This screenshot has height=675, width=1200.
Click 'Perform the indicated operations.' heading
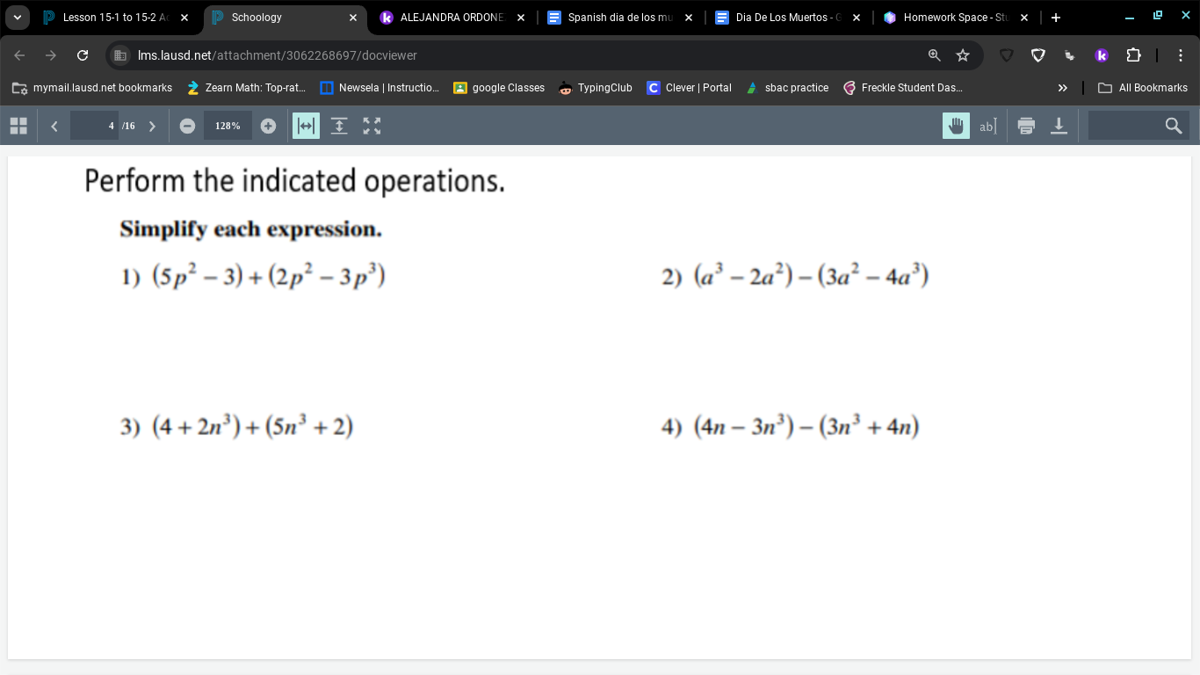tap(295, 181)
